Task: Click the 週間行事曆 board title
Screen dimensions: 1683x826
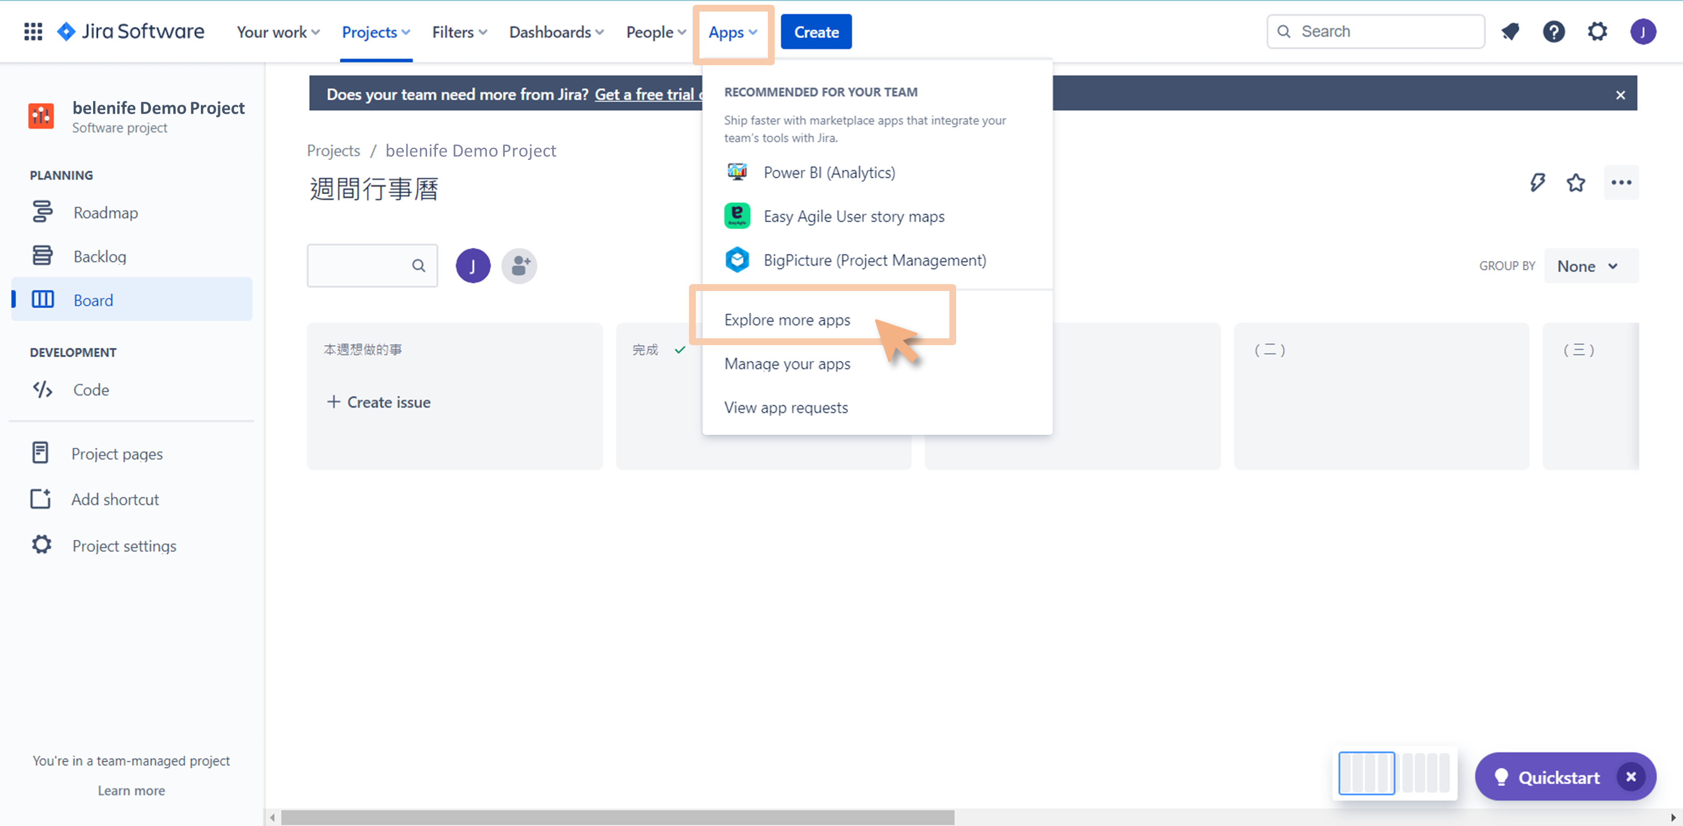Action: tap(374, 189)
